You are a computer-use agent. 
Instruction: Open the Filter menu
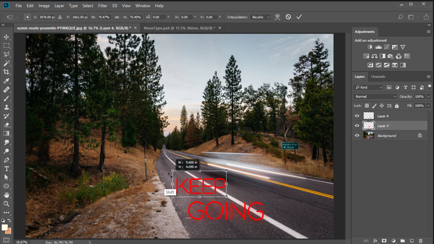point(103,6)
